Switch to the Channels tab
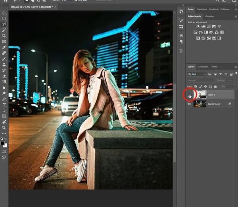238x207 pixels. 203,66
